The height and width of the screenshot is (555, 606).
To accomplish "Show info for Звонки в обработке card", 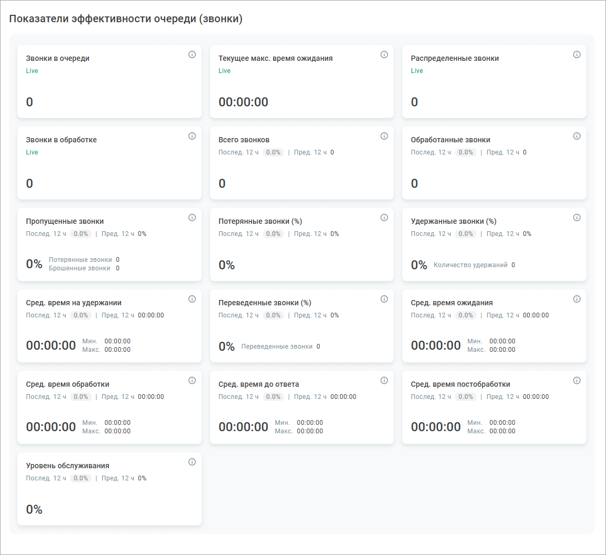I will (x=192, y=136).
